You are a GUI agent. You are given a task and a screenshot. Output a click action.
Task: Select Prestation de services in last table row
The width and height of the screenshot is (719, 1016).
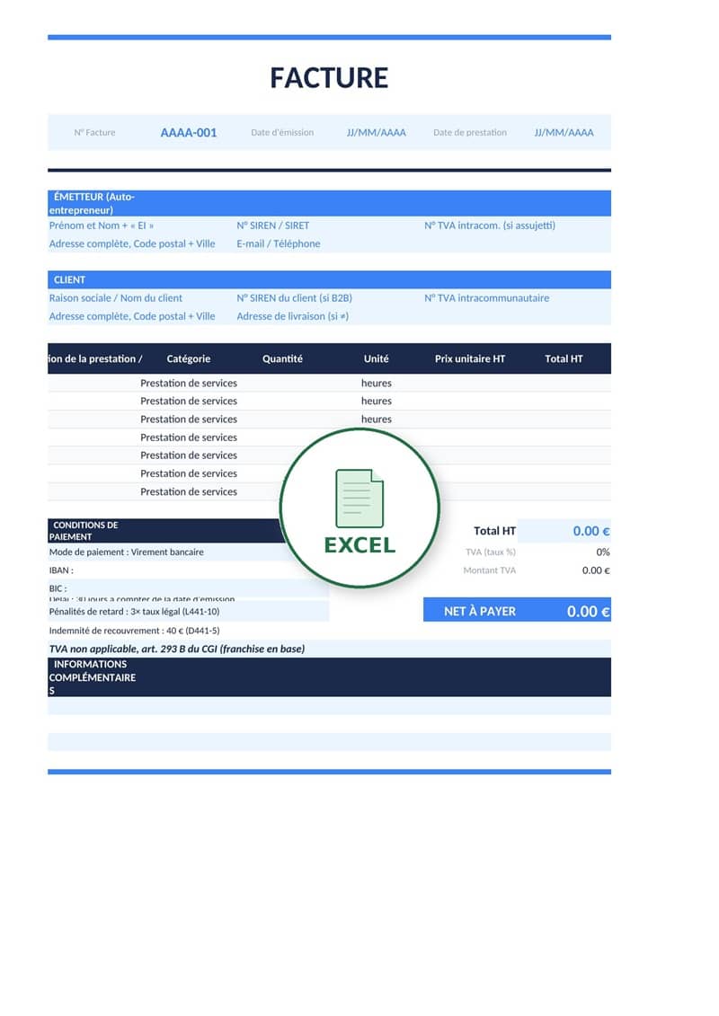pos(189,491)
